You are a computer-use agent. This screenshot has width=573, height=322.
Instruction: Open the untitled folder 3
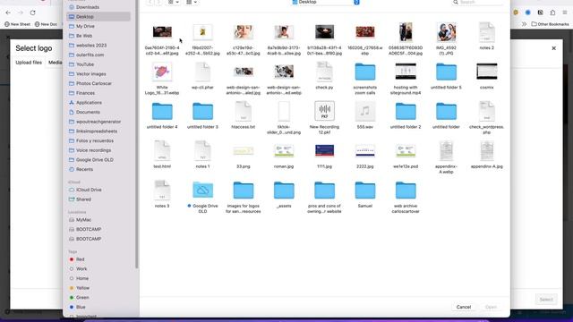[202, 111]
